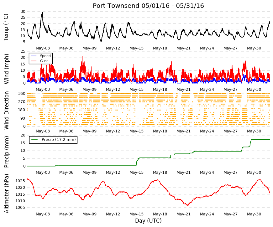
Task: Click the Day (UTC) axis label
Action: click(148, 221)
